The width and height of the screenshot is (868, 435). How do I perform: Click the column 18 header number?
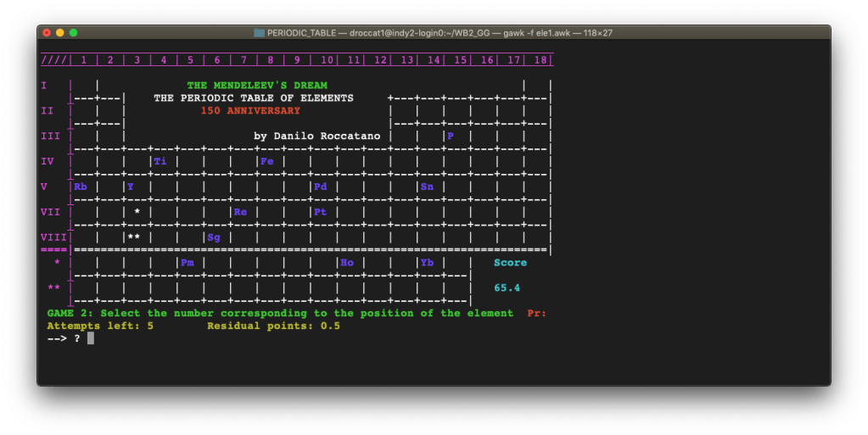[x=540, y=60]
